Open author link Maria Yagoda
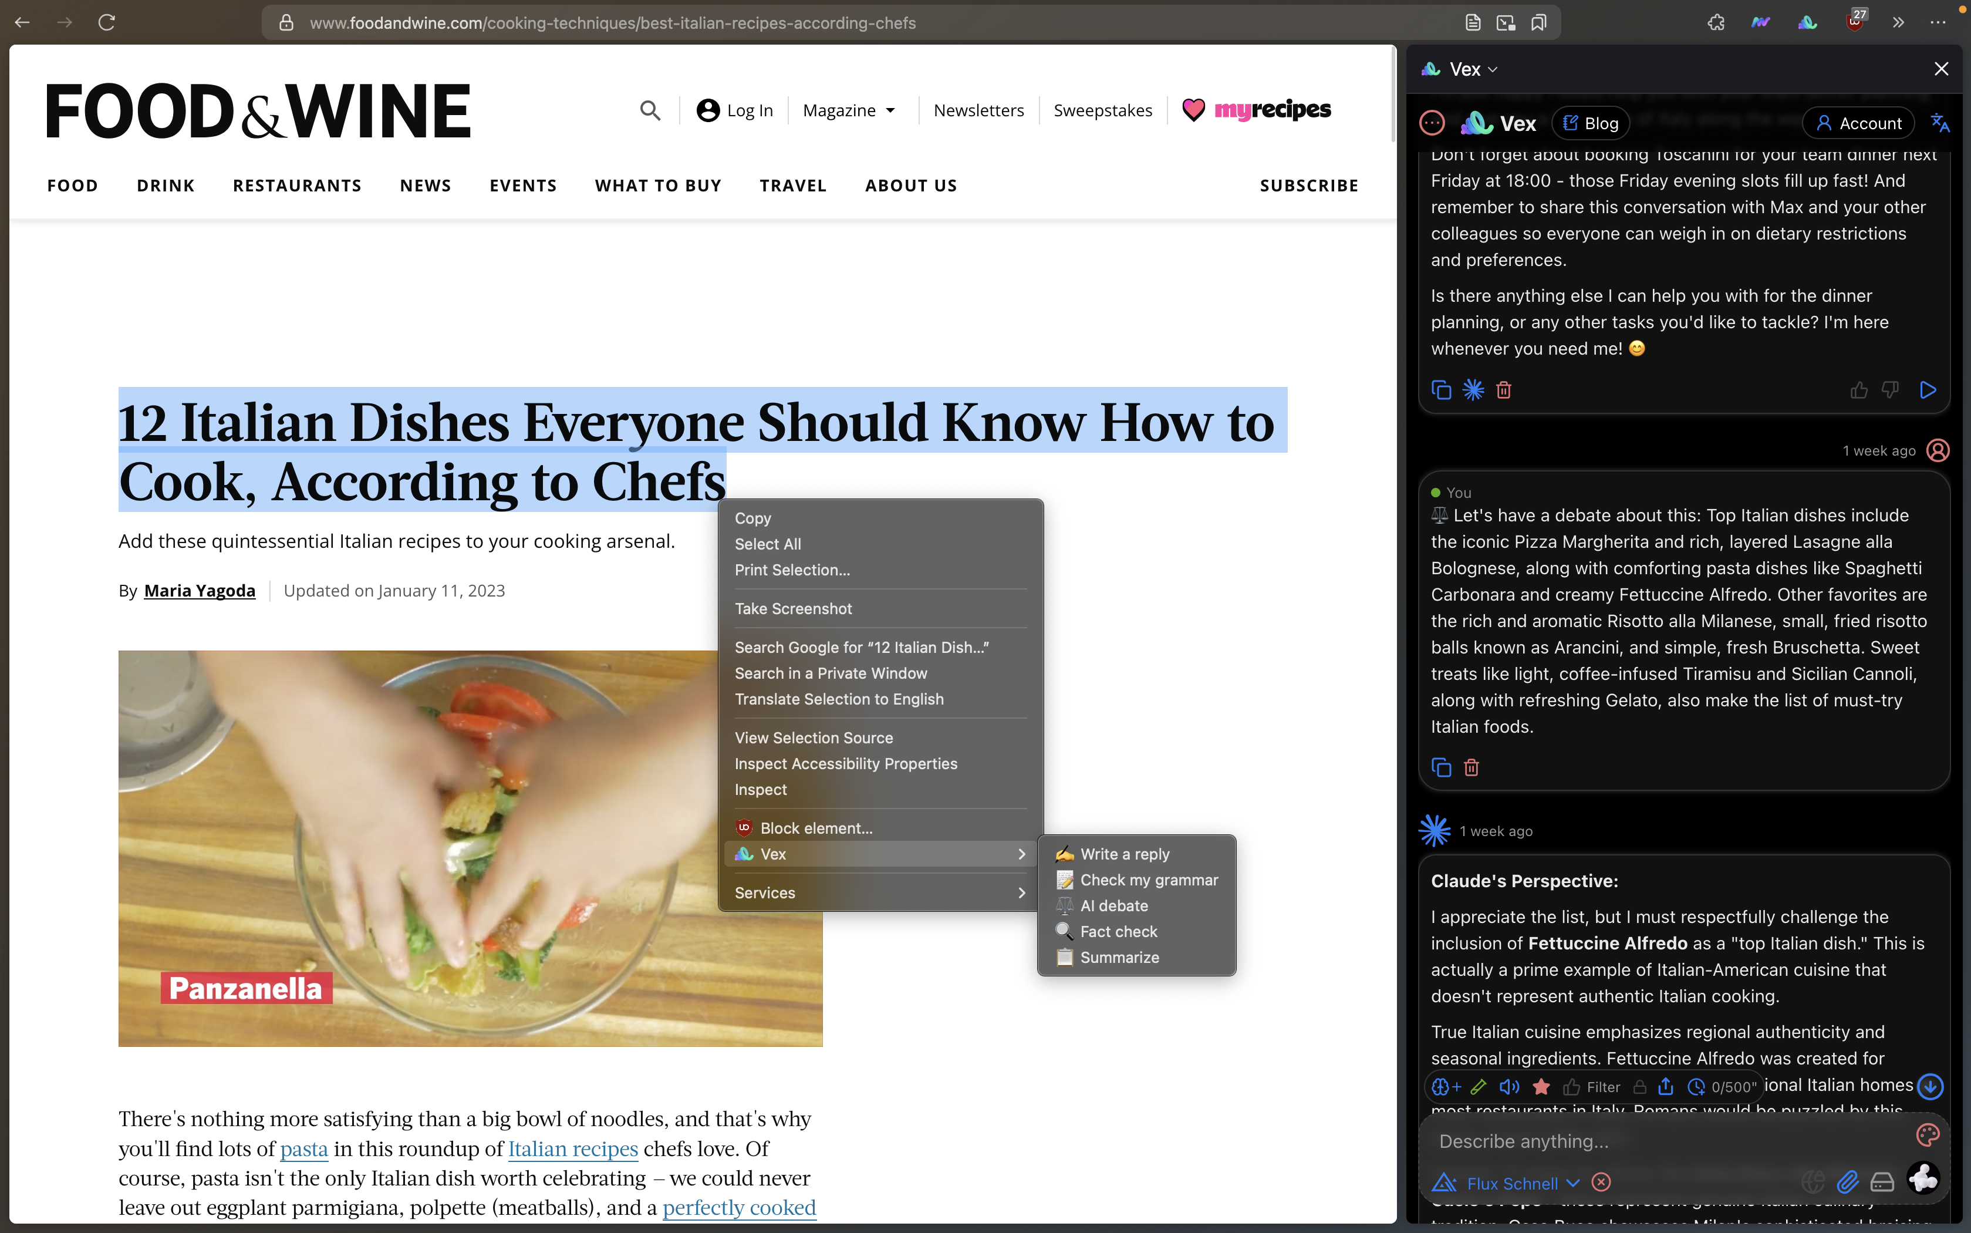Screen dimensions: 1971x1233 [x=200, y=591]
